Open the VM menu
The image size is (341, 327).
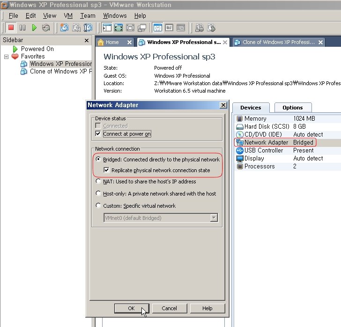[x=68, y=15]
